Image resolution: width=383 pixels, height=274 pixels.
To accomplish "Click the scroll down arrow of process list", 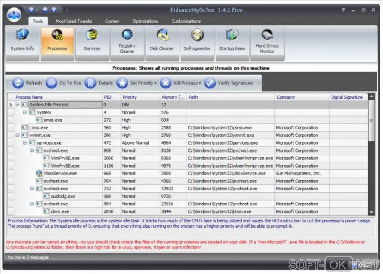I will point(371,212).
